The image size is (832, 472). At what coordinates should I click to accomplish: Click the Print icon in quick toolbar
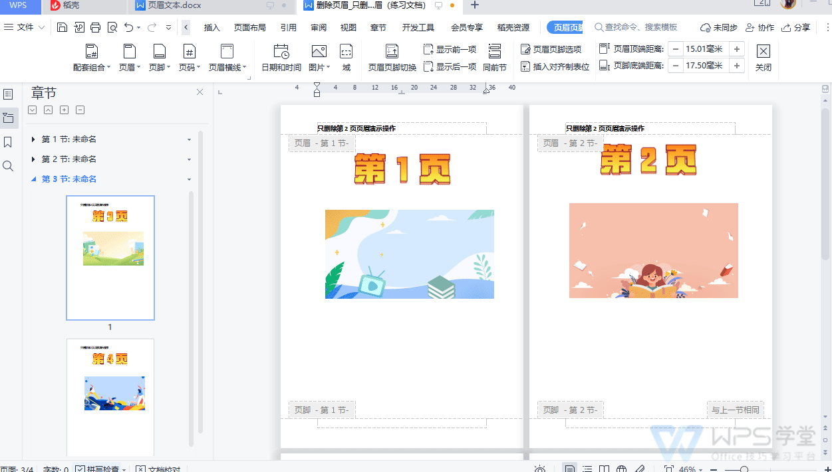pos(95,27)
